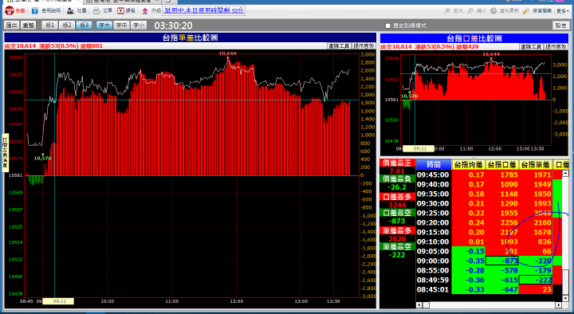Click the 筆差最多 value 2828
The image size is (574, 314).
(x=397, y=238)
